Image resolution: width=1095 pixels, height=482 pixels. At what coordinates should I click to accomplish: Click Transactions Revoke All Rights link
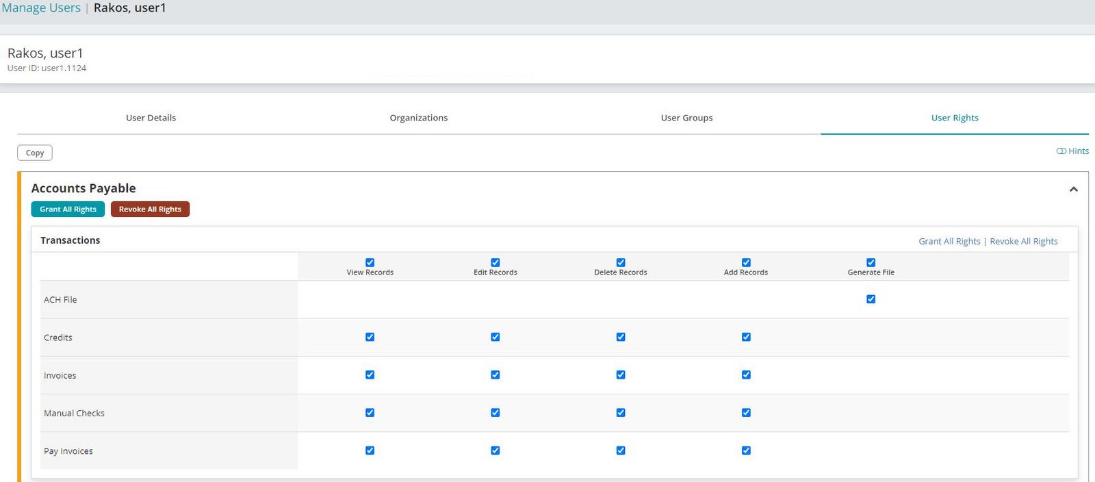(x=1023, y=242)
